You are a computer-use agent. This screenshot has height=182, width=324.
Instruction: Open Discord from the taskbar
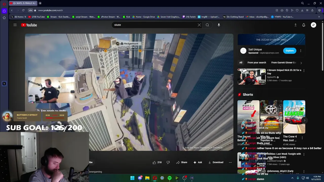tap(140, 178)
